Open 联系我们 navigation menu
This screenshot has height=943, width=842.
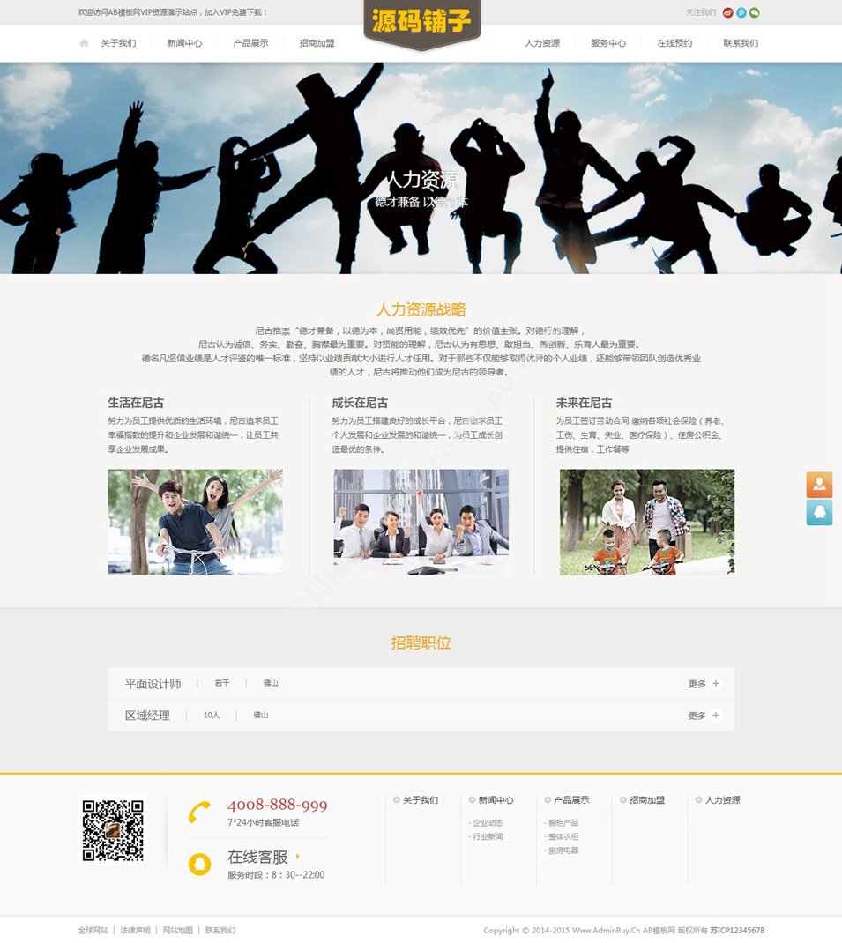coord(741,43)
